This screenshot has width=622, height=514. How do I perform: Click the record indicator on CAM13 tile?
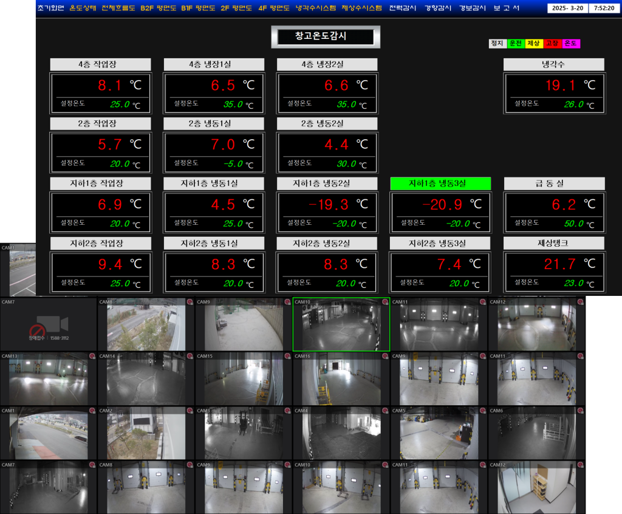92,357
